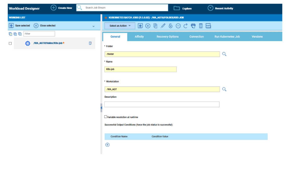Click the save icon in job toolbar
This screenshot has width=288, height=172.
click(140, 26)
